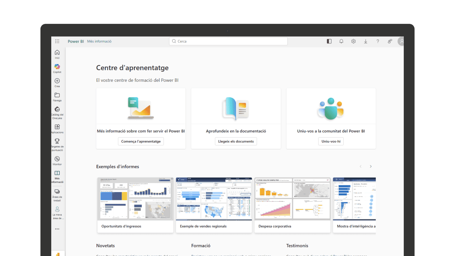
Task: Click Comença l'aprenentatge button
Action: pyautogui.click(x=141, y=141)
